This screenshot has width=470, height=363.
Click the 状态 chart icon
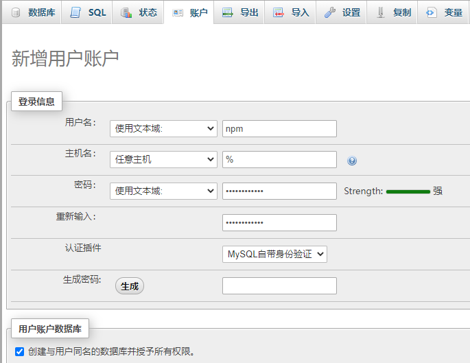pyautogui.click(x=126, y=12)
